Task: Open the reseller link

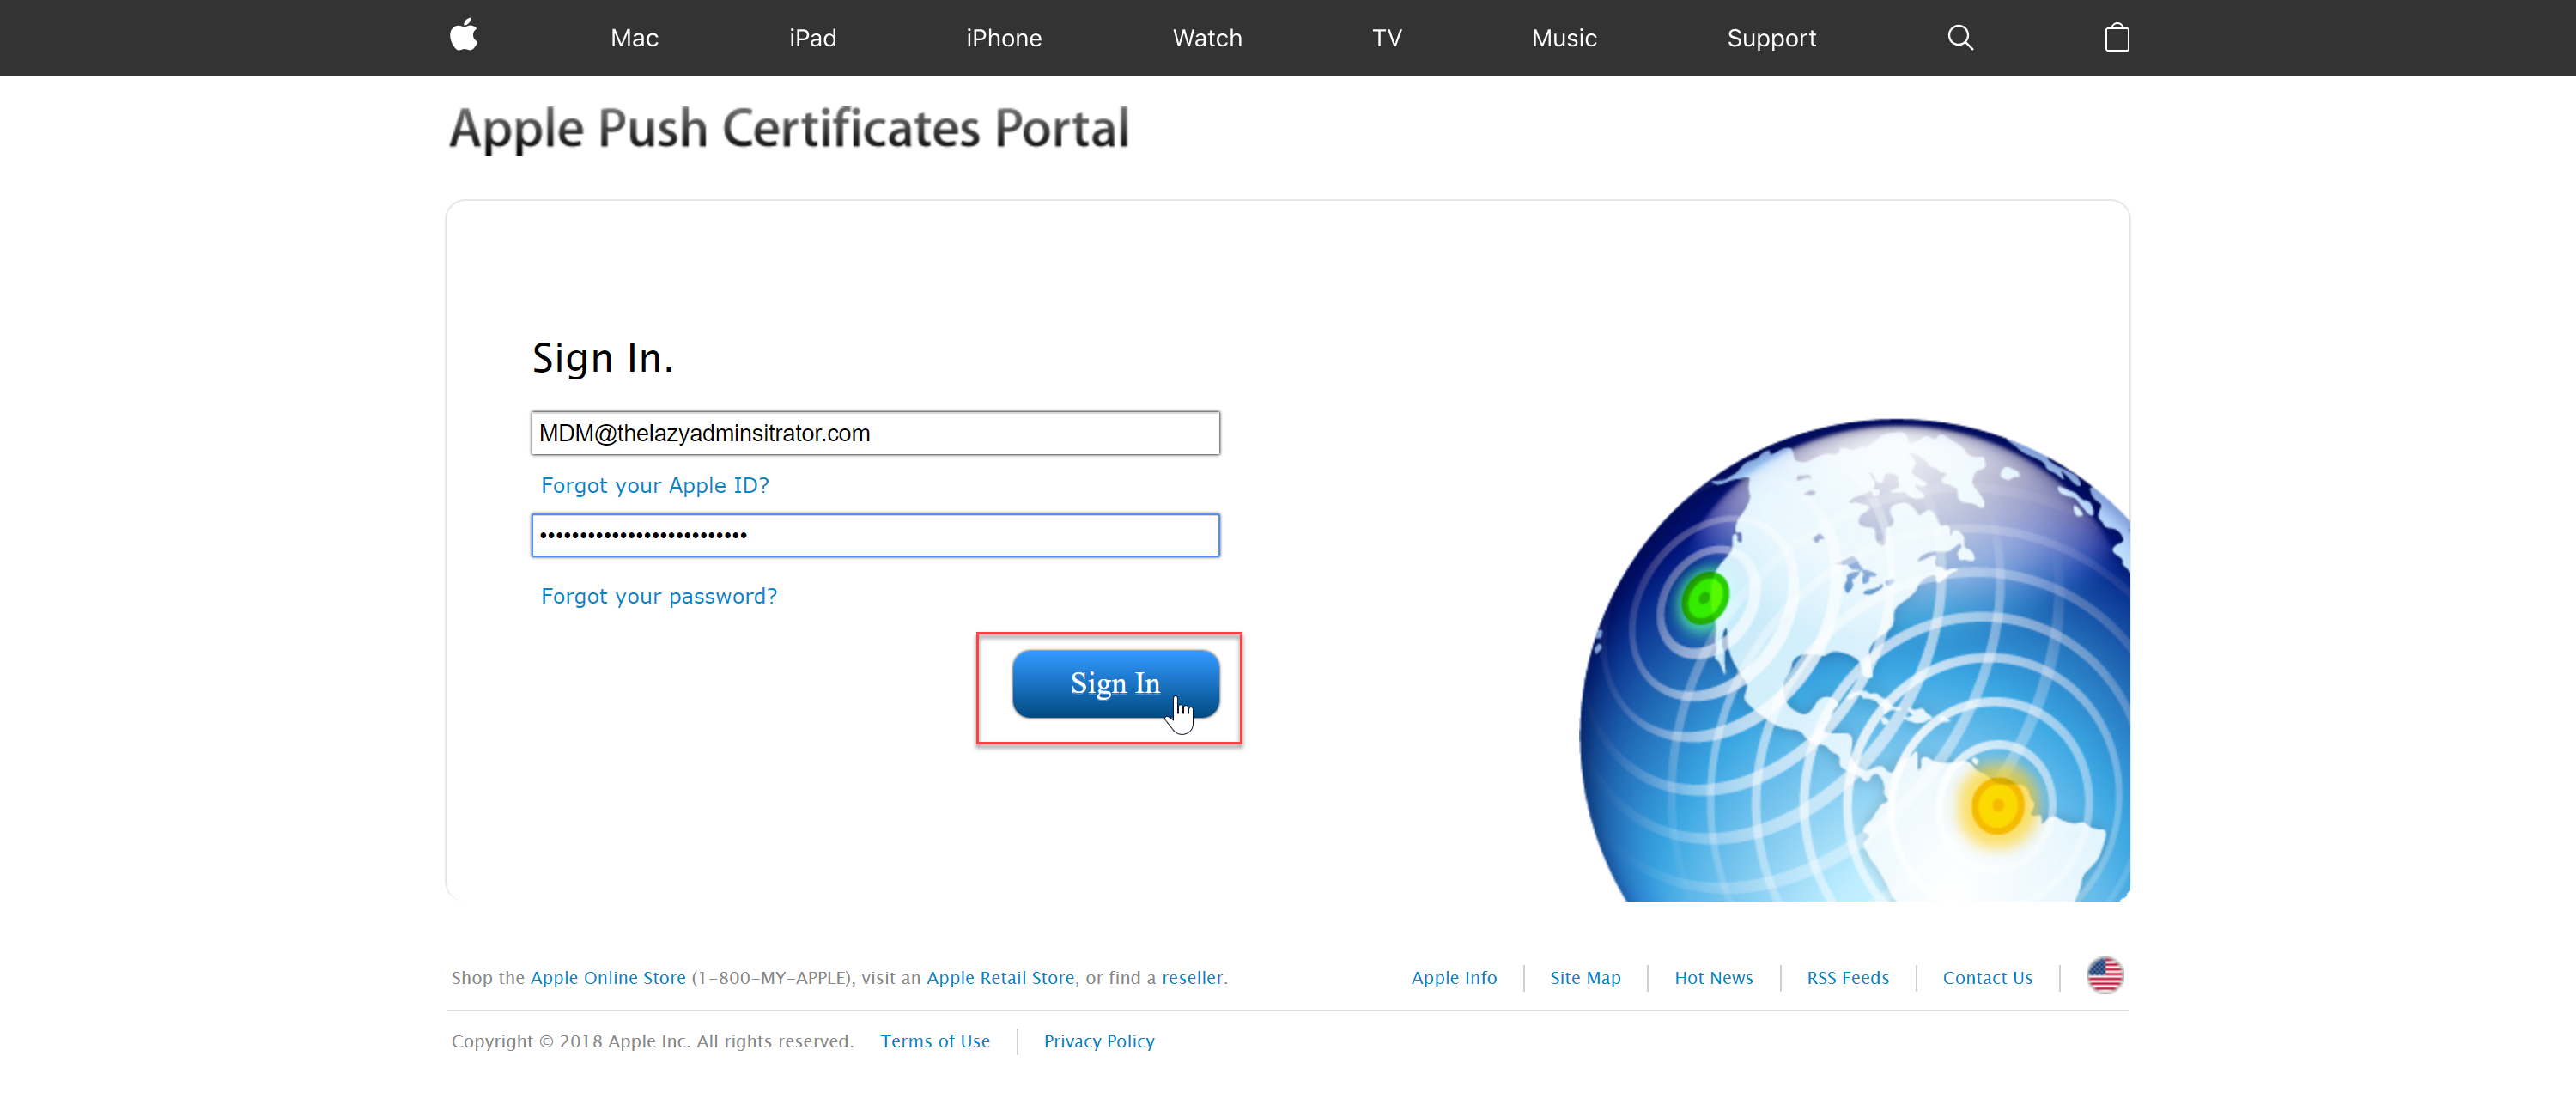Action: pyautogui.click(x=1192, y=978)
